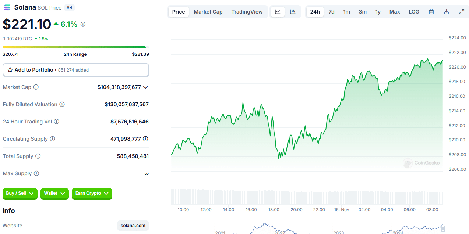Open 24 Hour Trading Vol info icon
Image resolution: width=469 pixels, height=234 pixels.
[57, 122]
